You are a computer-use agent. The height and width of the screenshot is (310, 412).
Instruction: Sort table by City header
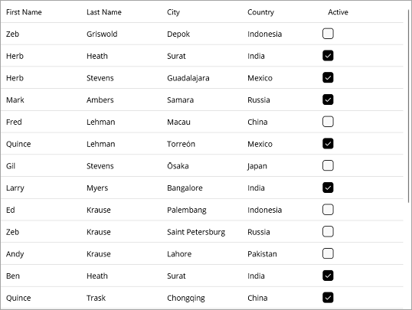coord(173,12)
